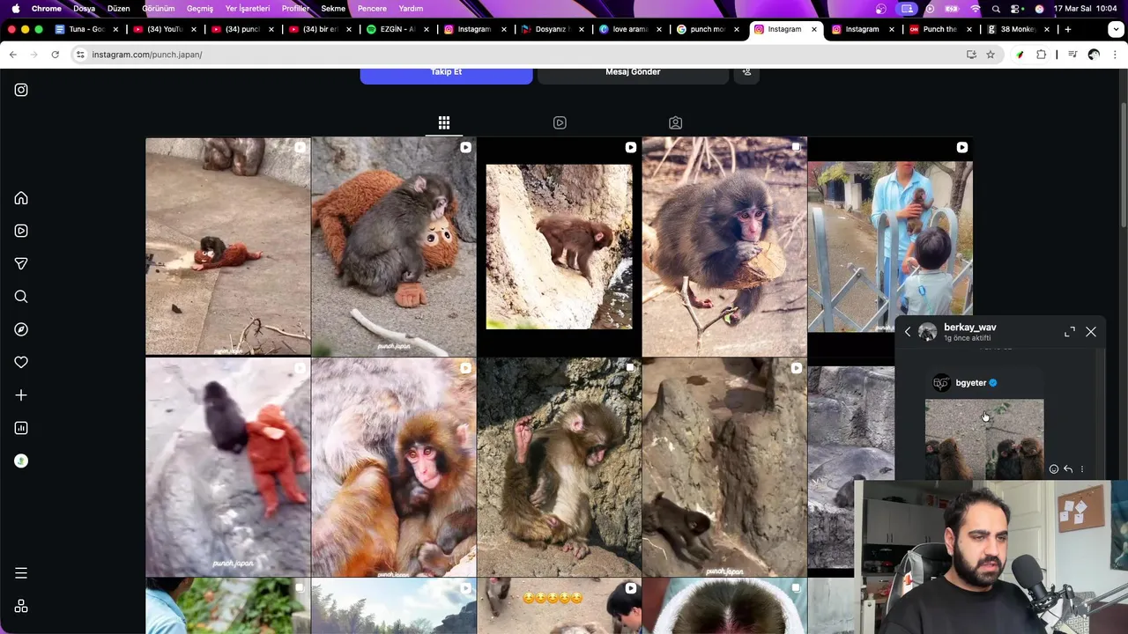The image size is (1128, 634).
Task: Click the instagram.com/punch.japan address bar
Action: pyautogui.click(x=520, y=55)
